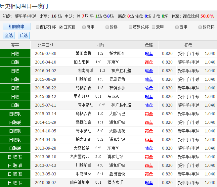
Task: Click team 大阪钢巴
Action: pyautogui.click(x=117, y=114)
